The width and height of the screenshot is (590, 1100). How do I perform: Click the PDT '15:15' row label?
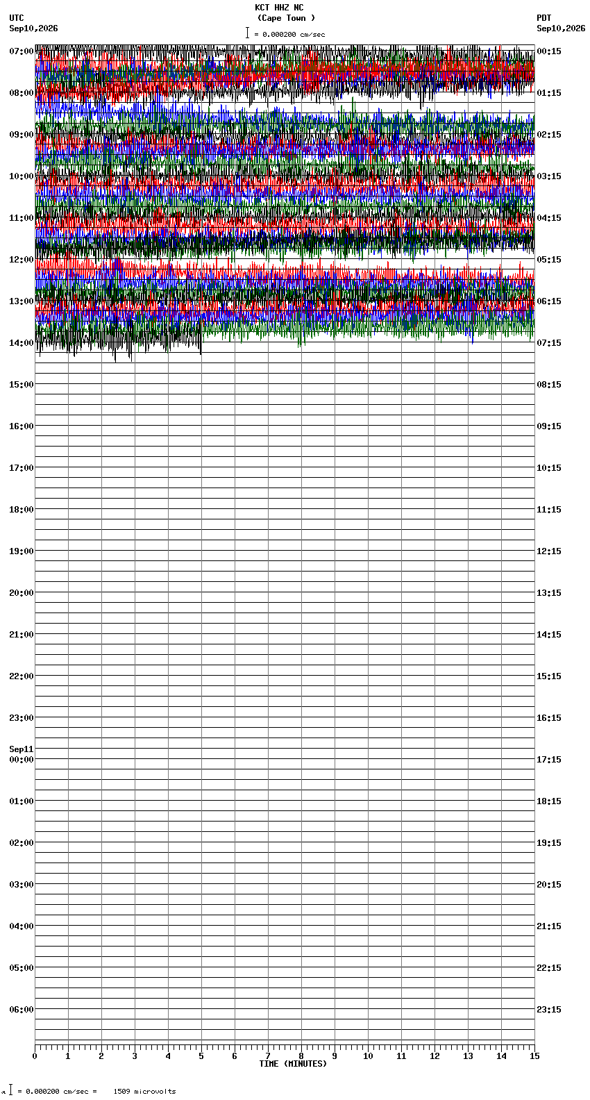(549, 676)
